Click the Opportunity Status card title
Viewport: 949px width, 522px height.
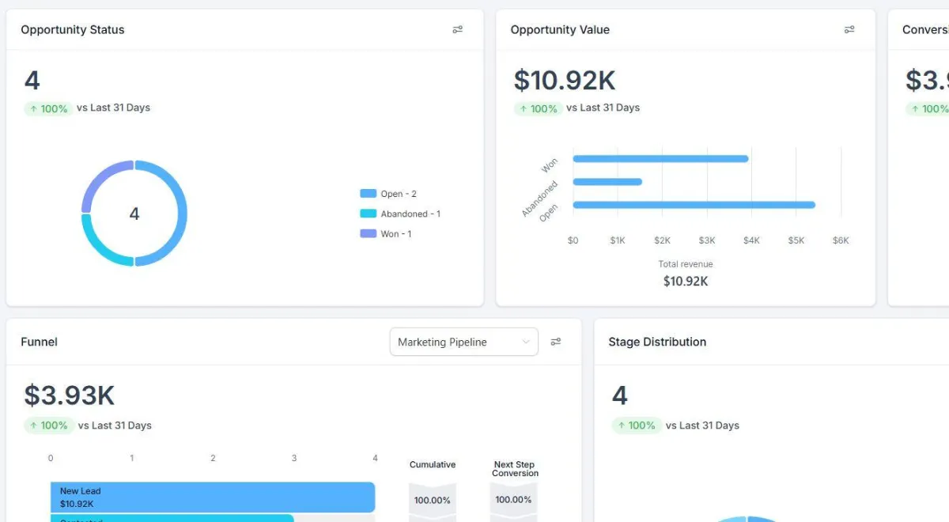point(73,30)
